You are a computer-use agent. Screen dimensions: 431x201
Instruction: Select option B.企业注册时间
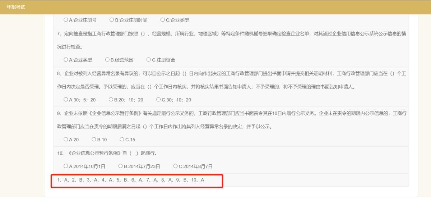[112, 20]
